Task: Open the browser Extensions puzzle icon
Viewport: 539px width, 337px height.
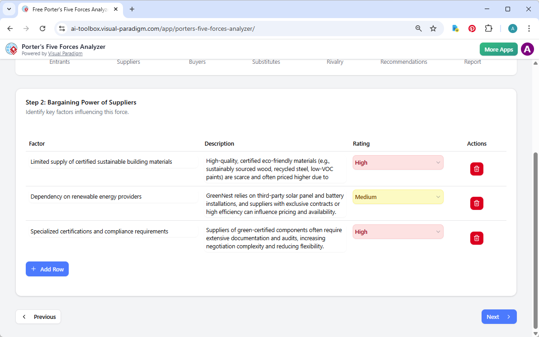Action: (488, 28)
